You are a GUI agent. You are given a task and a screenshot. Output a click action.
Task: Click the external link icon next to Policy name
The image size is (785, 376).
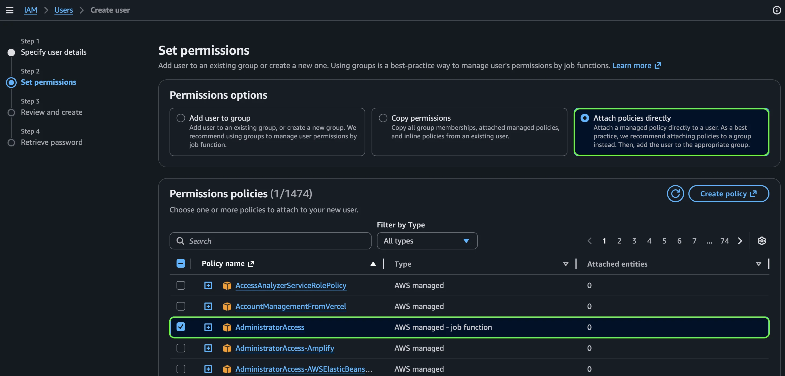(251, 264)
